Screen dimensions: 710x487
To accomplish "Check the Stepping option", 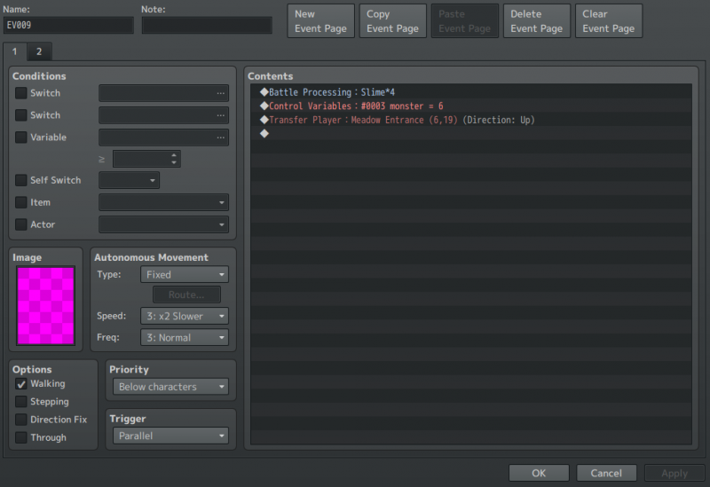I will tap(20, 402).
